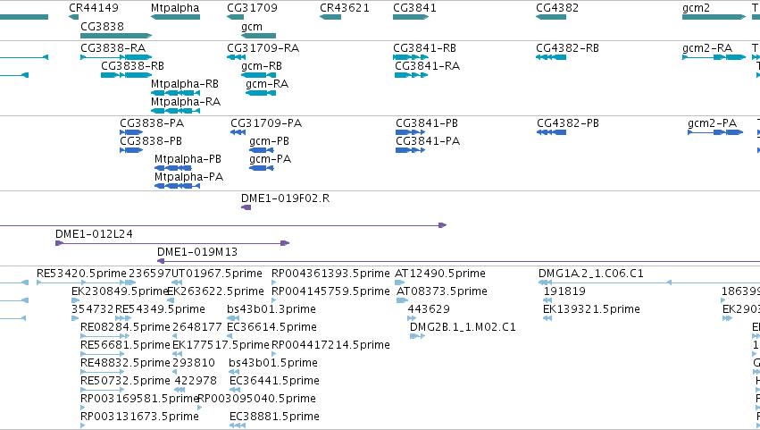
Task: Click the RP004417214.5prime EST label
Action: coord(330,346)
